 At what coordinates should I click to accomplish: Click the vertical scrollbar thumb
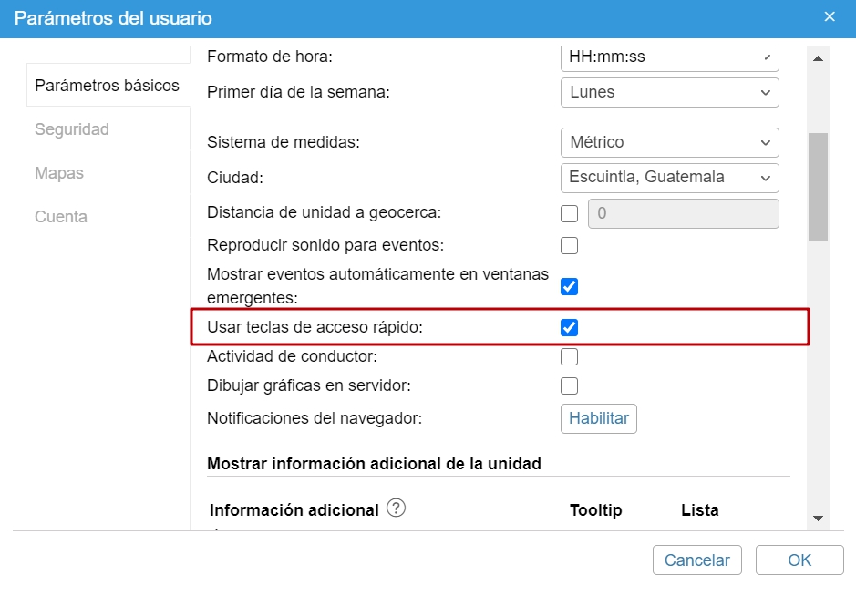(x=818, y=187)
